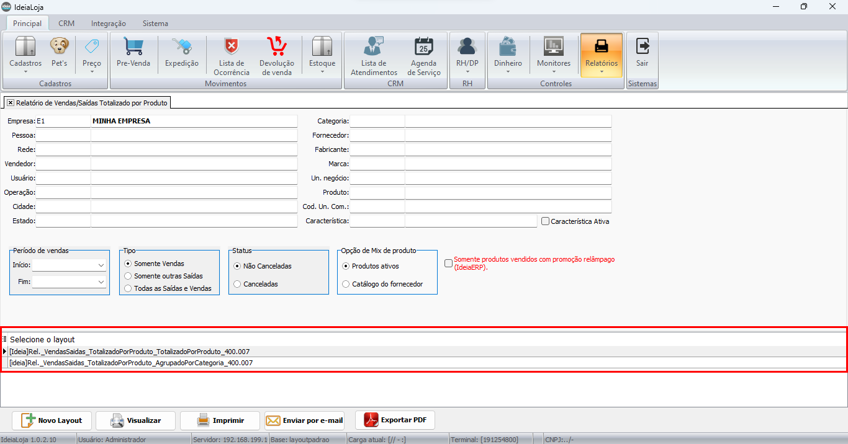Enable the Característica Ativa checkbox

coord(546,221)
